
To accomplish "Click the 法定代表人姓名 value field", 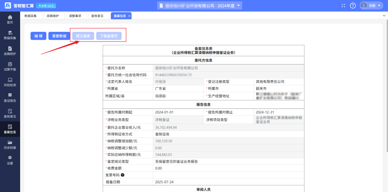I will coord(179,82).
